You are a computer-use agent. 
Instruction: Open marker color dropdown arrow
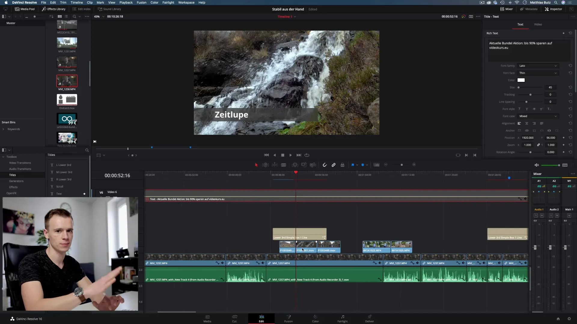click(367, 165)
